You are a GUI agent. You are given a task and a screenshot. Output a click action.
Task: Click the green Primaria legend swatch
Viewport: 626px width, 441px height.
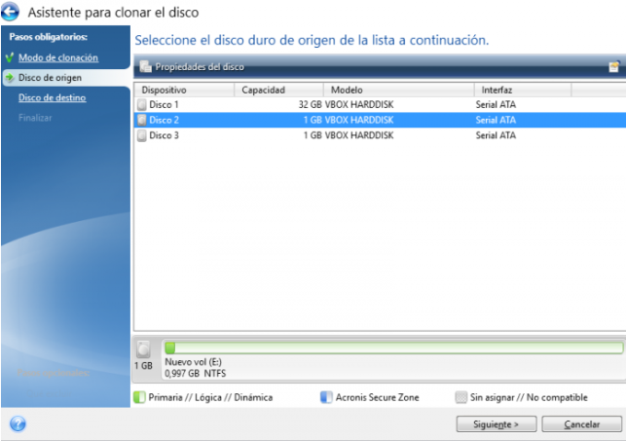(x=139, y=397)
